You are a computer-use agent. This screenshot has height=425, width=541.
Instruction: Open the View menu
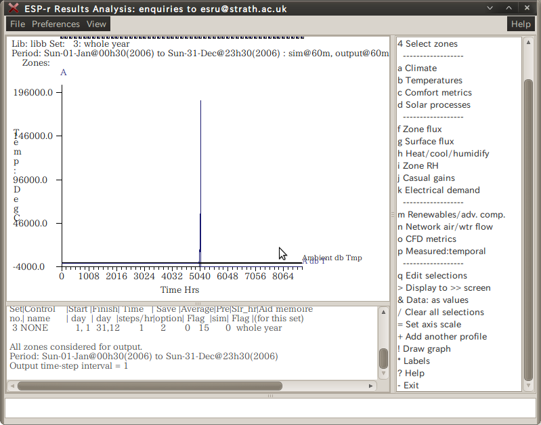pyautogui.click(x=96, y=24)
